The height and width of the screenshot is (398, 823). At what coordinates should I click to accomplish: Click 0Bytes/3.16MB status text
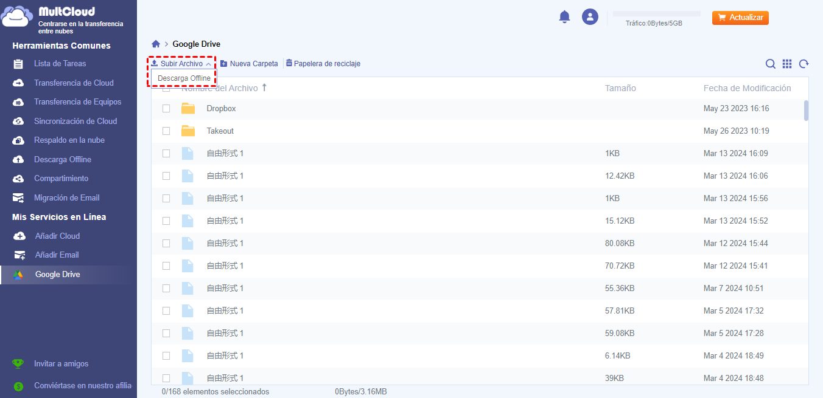click(360, 392)
